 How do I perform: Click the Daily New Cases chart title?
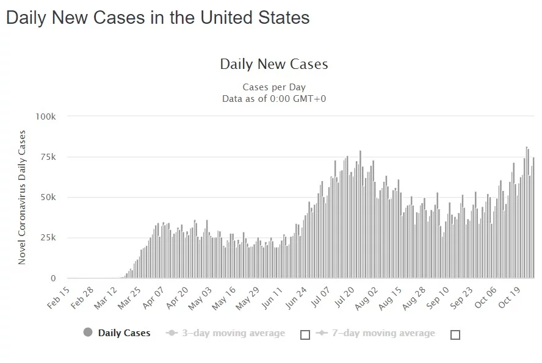274,64
